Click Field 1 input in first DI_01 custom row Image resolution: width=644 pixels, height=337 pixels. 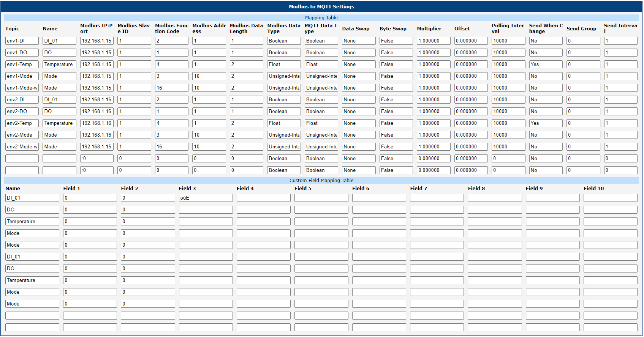click(x=90, y=198)
